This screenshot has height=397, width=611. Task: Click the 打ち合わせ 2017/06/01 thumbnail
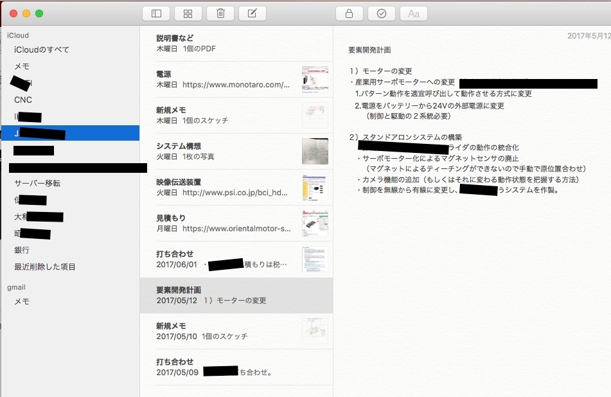315,259
